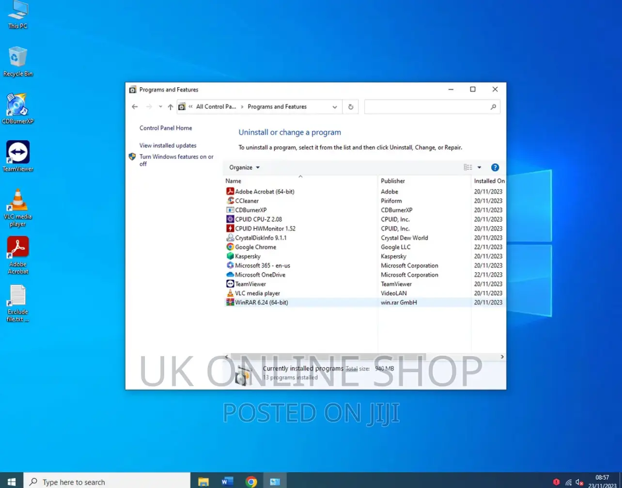
Task: Click the horizontal scrollbar thumb of program list
Action: pos(328,357)
